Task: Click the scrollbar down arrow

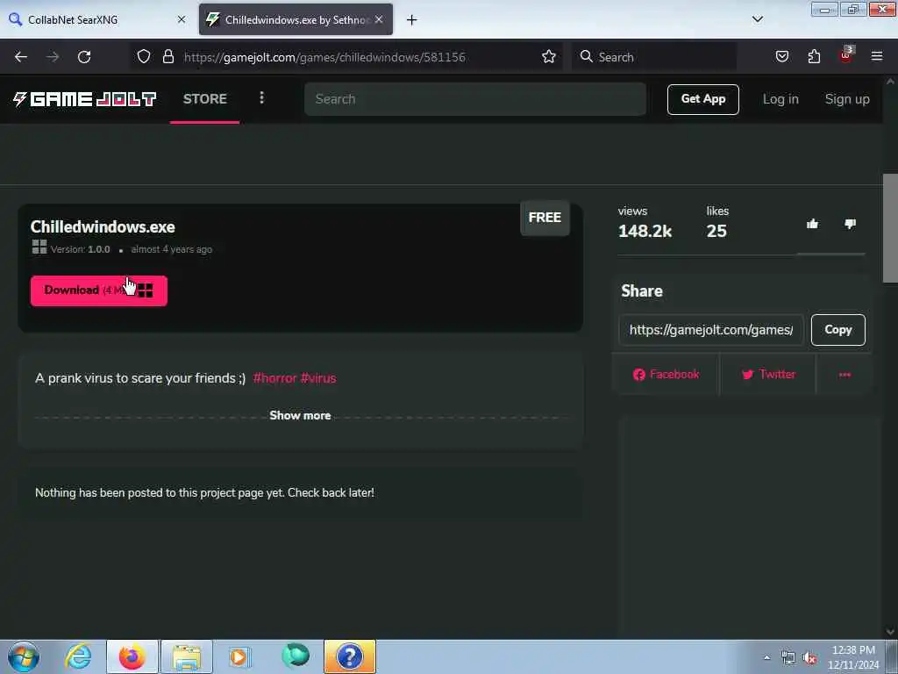Action: point(890,632)
